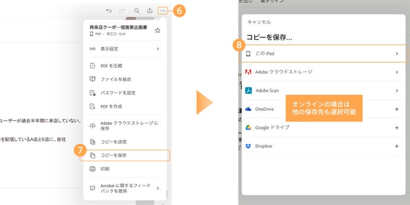410x205 pixels.
Task: Open Adobe クラウドストレージ row chevron
Action: (397, 72)
